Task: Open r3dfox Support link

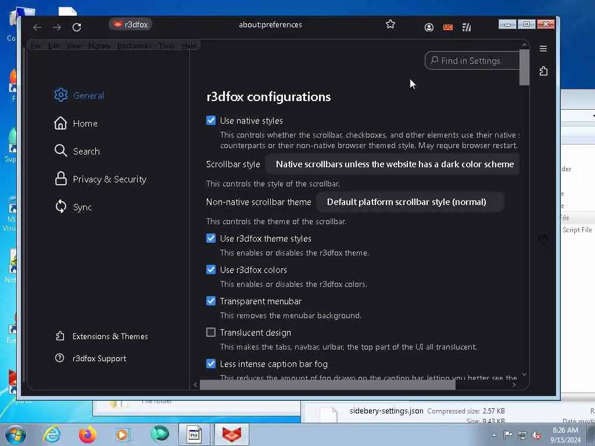Action: pyautogui.click(x=99, y=358)
